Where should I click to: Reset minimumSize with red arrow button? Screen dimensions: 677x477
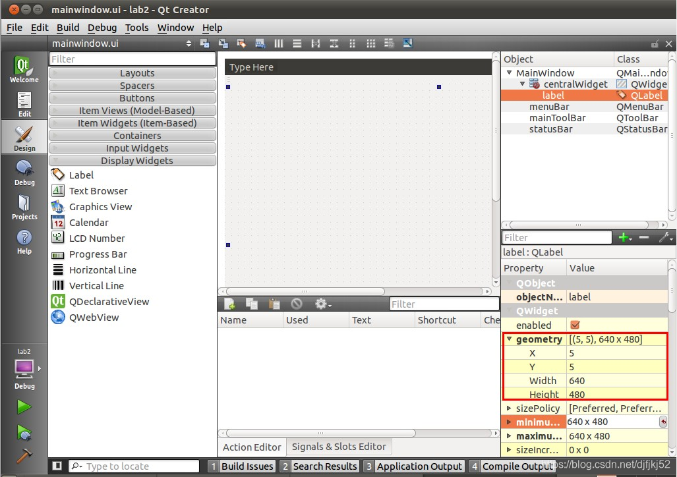[x=663, y=422]
